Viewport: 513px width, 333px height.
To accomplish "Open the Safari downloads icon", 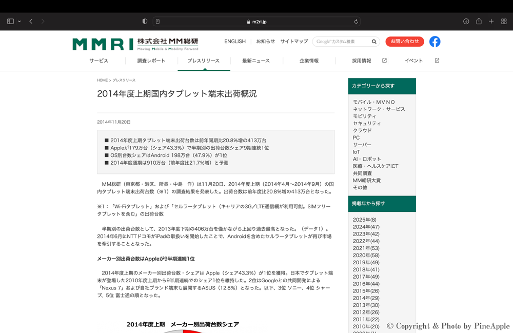I will [x=466, y=22].
